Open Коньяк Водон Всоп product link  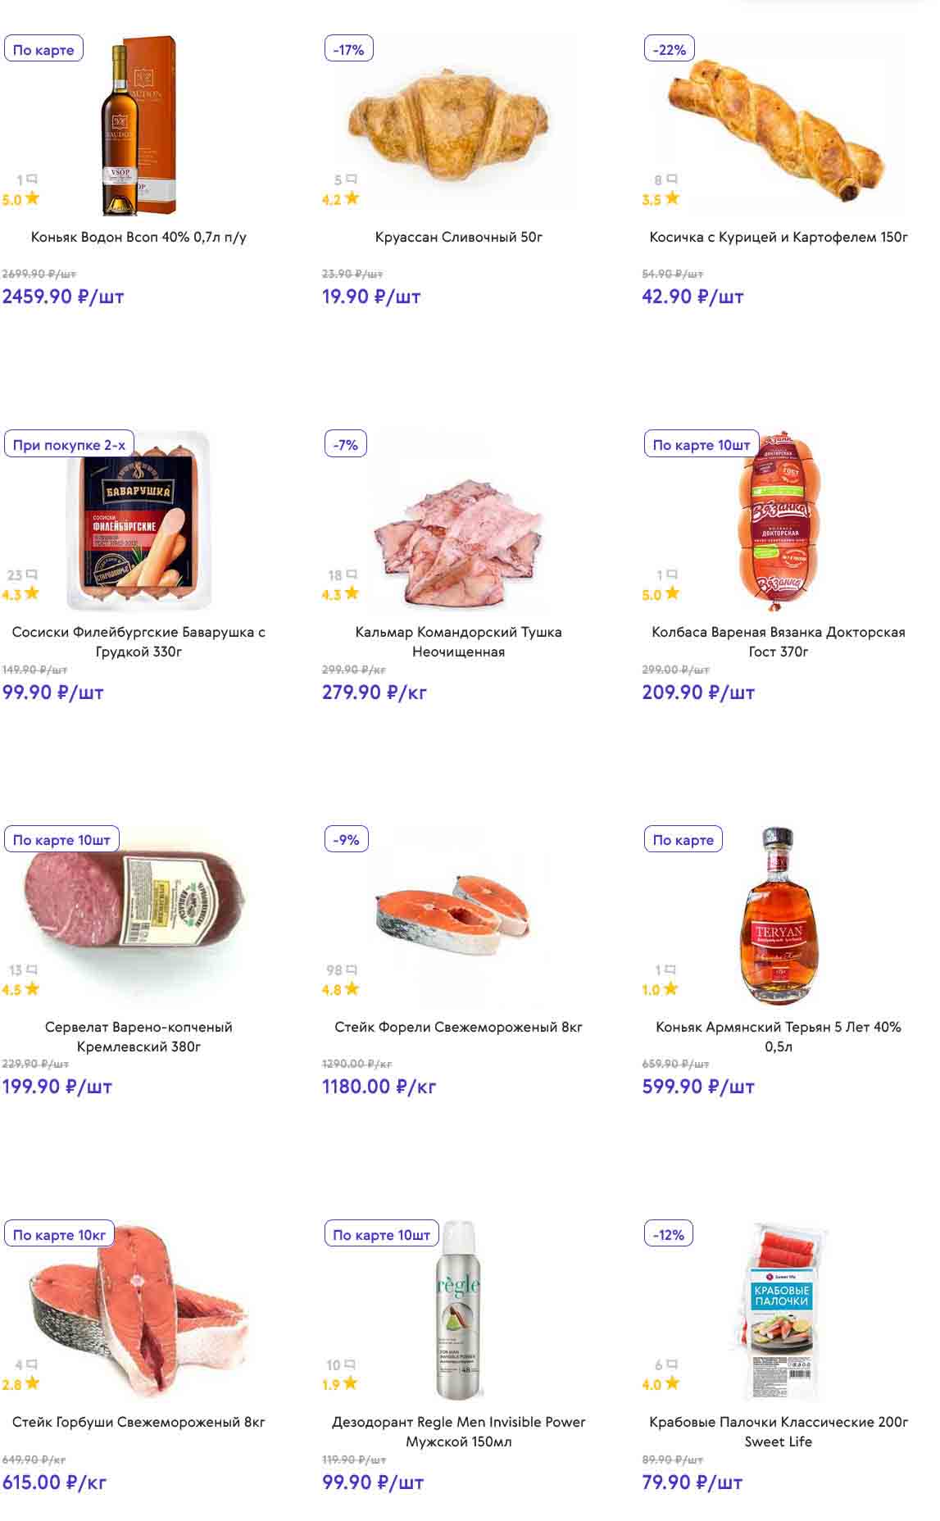click(x=139, y=237)
